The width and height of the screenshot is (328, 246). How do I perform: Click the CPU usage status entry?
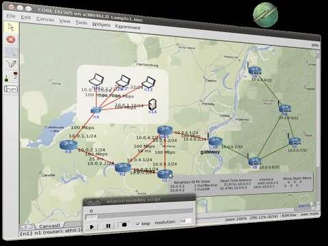[x=264, y=217]
